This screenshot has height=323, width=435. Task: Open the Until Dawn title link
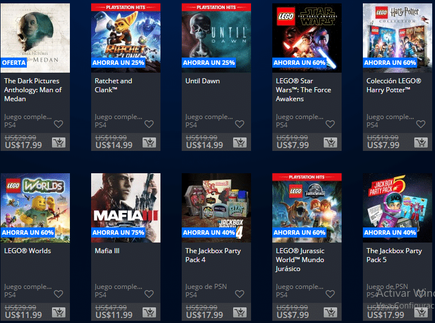(x=202, y=81)
